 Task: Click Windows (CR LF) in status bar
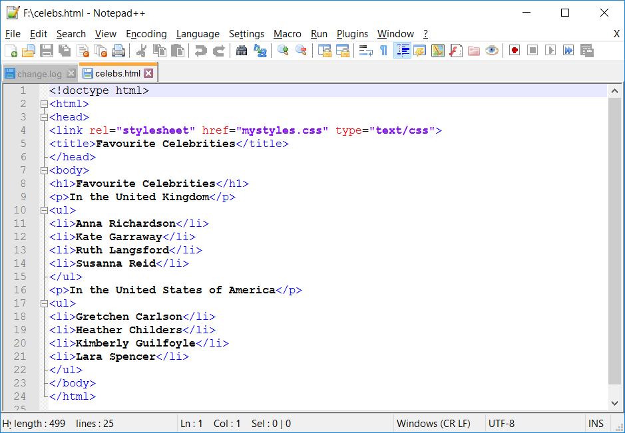coord(433,424)
